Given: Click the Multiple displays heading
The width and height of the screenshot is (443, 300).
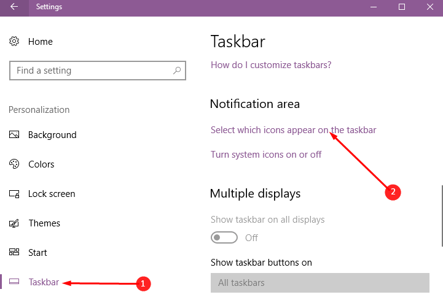Looking at the screenshot, I should 255,194.
